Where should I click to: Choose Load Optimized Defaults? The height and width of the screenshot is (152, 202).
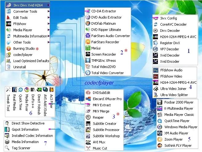pyautogui.click(x=27, y=61)
